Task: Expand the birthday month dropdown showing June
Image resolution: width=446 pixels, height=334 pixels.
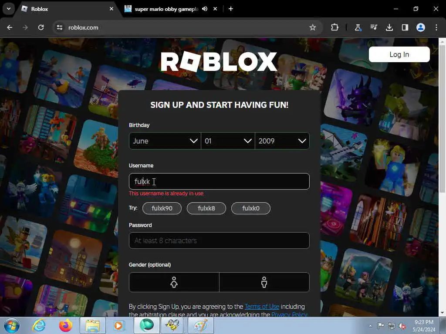Action: coord(165,141)
